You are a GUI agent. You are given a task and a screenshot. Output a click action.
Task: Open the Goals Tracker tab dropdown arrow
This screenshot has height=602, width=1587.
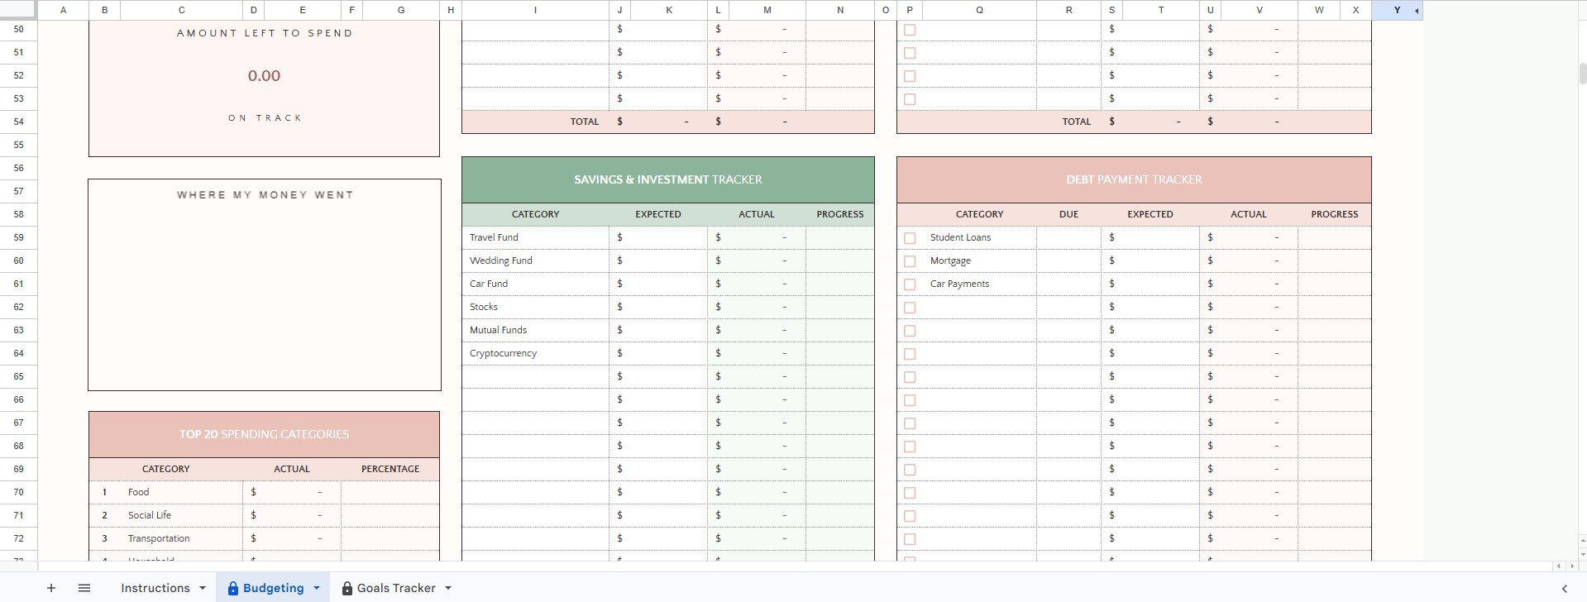pos(448,588)
